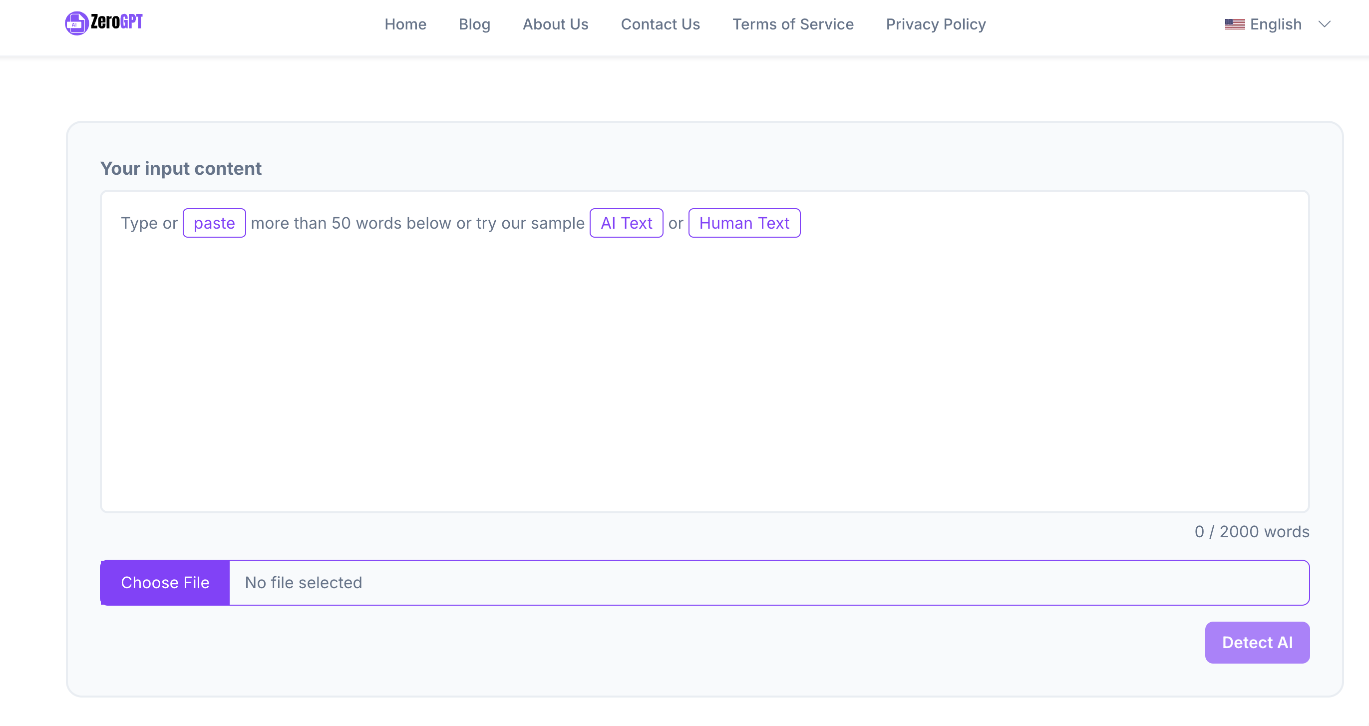Click the US flag language icon
Screen dimensions: 1369x726
(x=1235, y=24)
